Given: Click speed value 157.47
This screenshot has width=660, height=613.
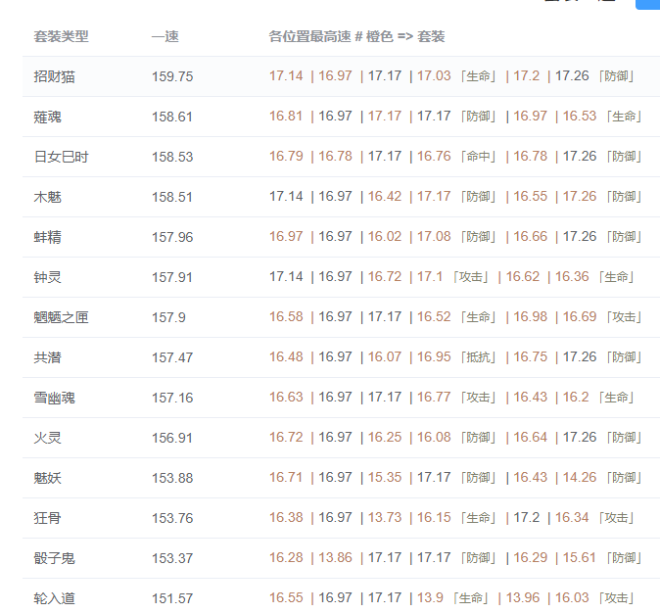Looking at the screenshot, I should point(172,357).
